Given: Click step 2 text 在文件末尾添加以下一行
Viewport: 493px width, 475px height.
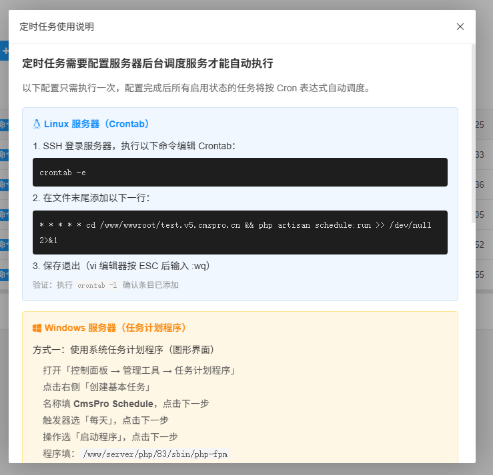Looking at the screenshot, I should tap(91, 198).
